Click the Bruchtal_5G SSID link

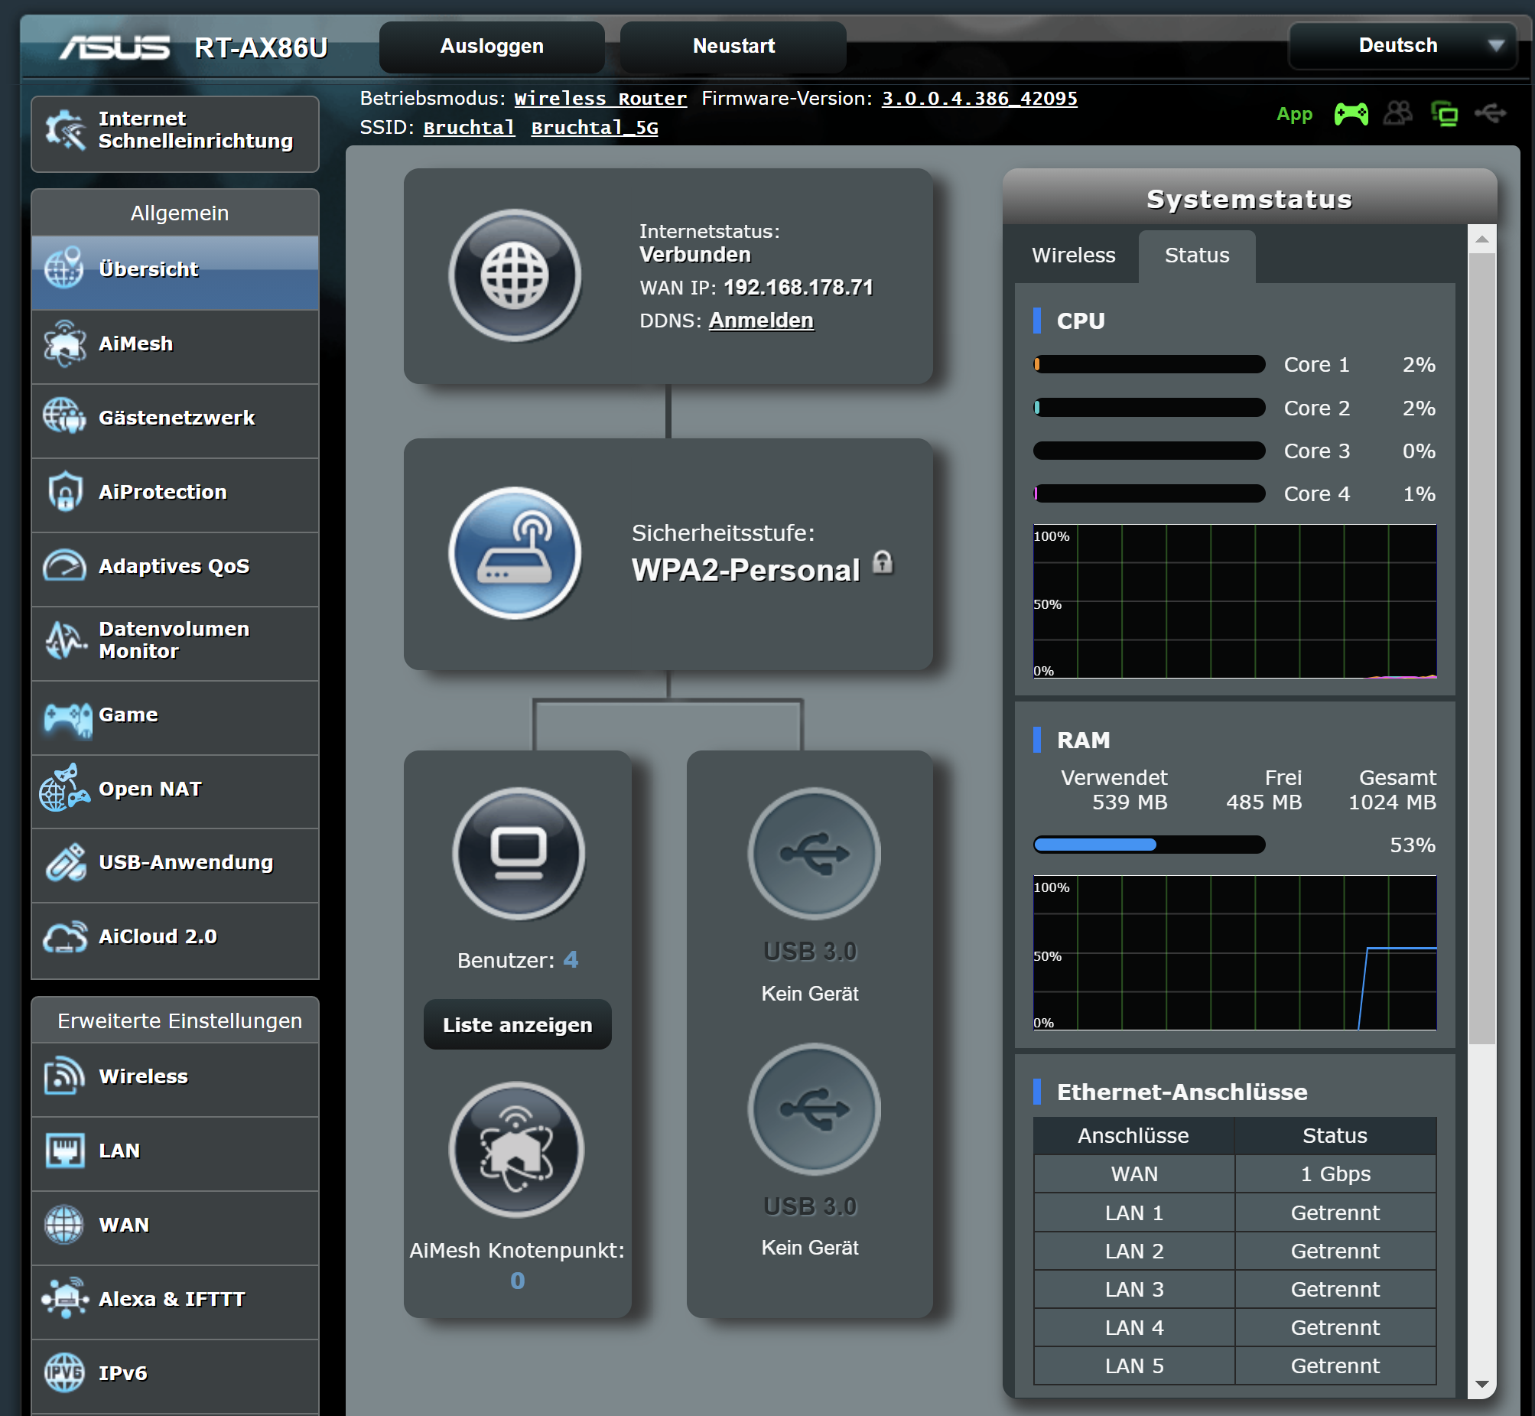point(594,128)
